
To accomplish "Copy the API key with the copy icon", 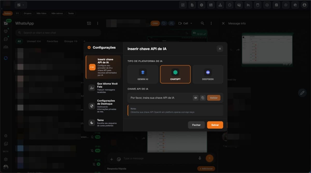I will (x=203, y=98).
